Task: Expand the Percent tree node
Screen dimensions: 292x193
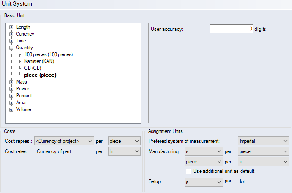Action: pos(12,96)
